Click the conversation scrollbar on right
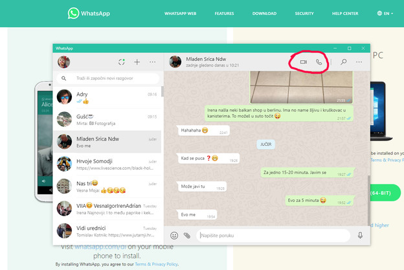The width and height of the screenshot is (404, 270). (x=369, y=199)
